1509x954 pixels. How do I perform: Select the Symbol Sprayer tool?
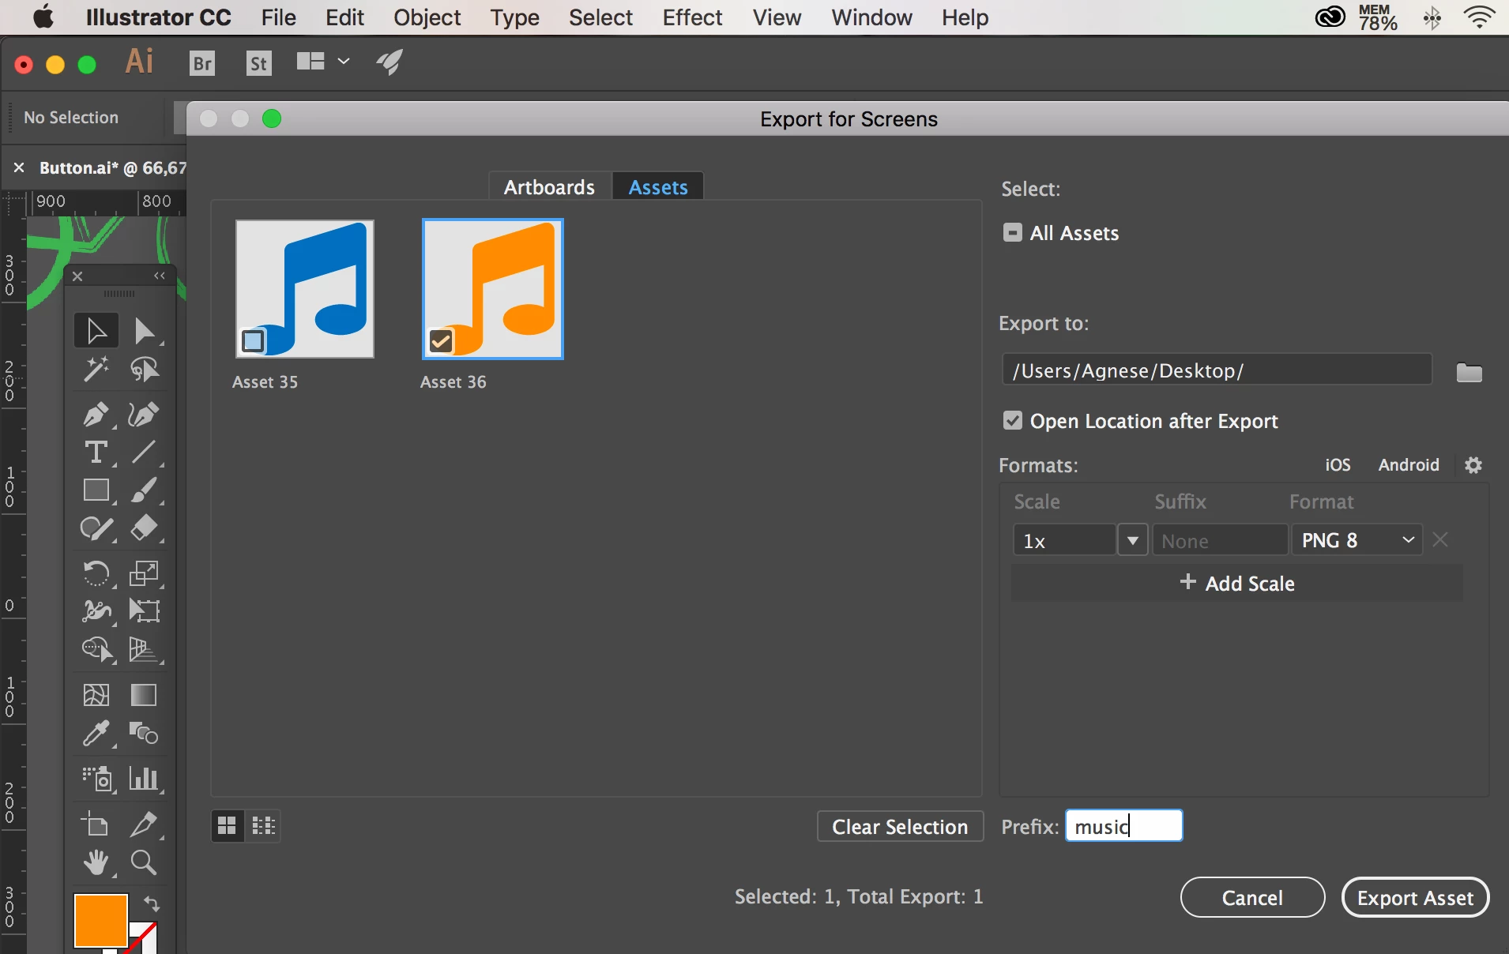pos(96,779)
